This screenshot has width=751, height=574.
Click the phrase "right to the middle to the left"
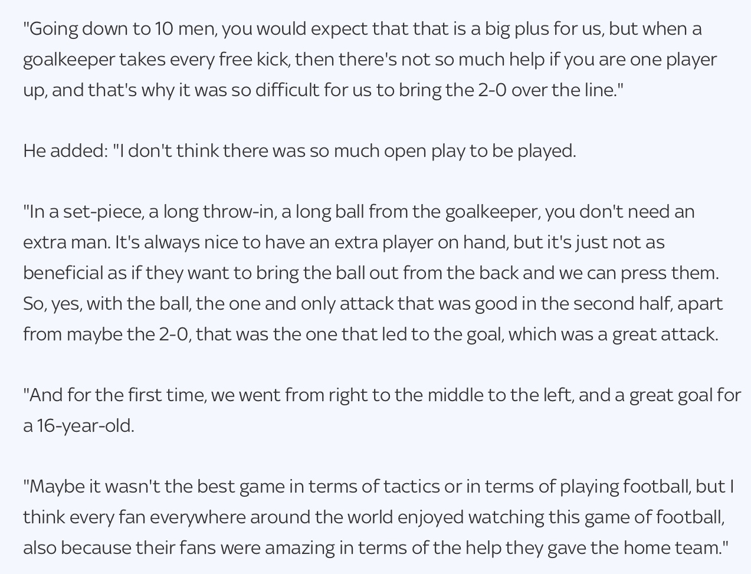pyautogui.click(x=451, y=395)
